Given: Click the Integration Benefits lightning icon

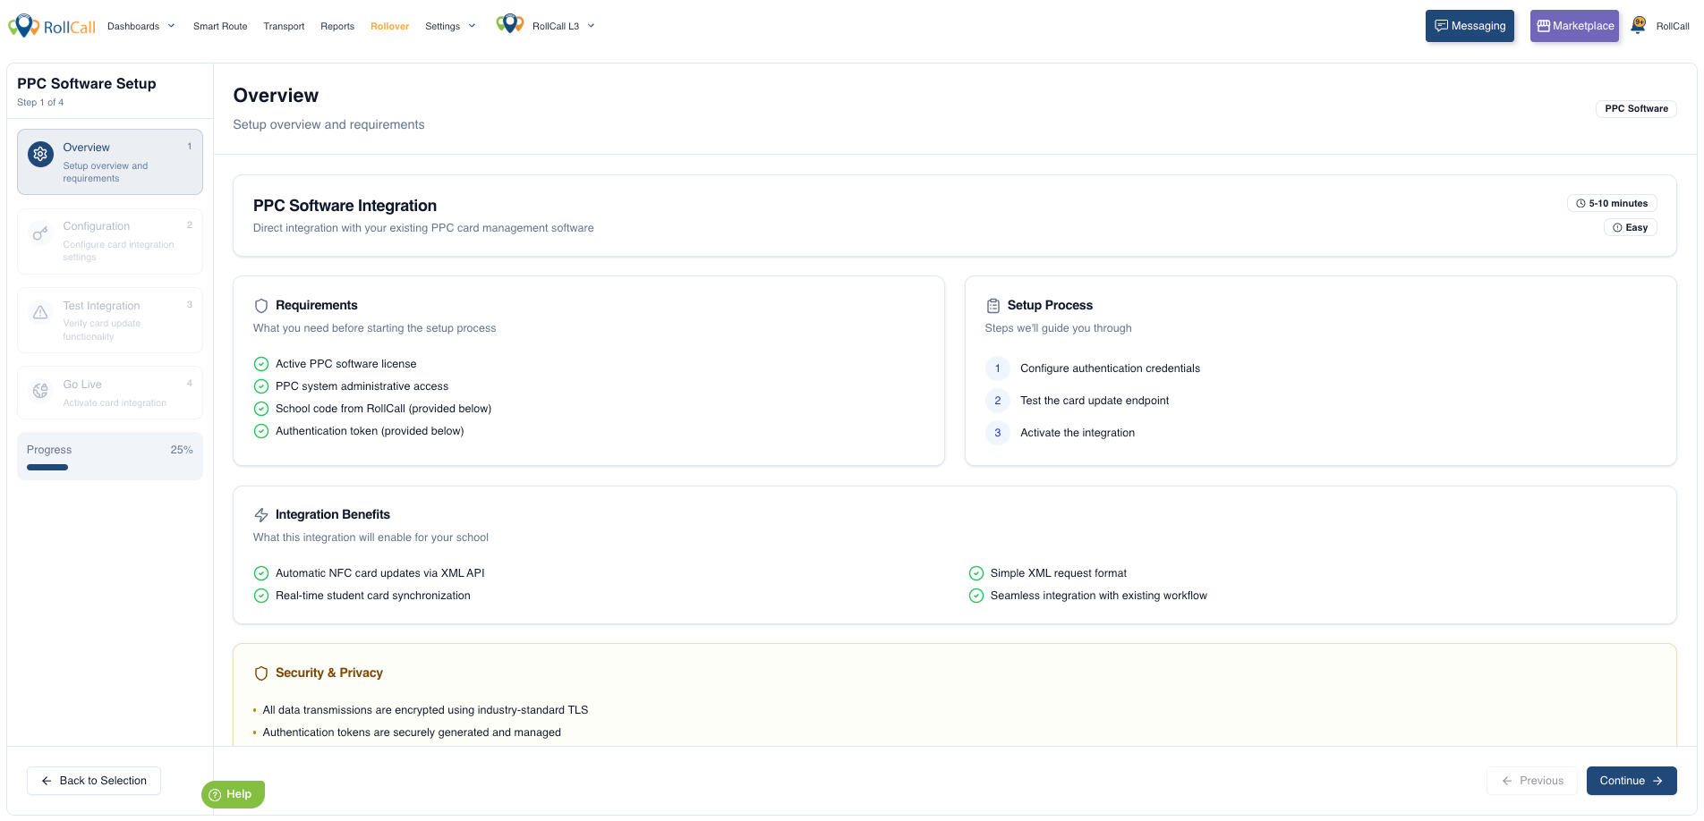Looking at the screenshot, I should 261,515.
